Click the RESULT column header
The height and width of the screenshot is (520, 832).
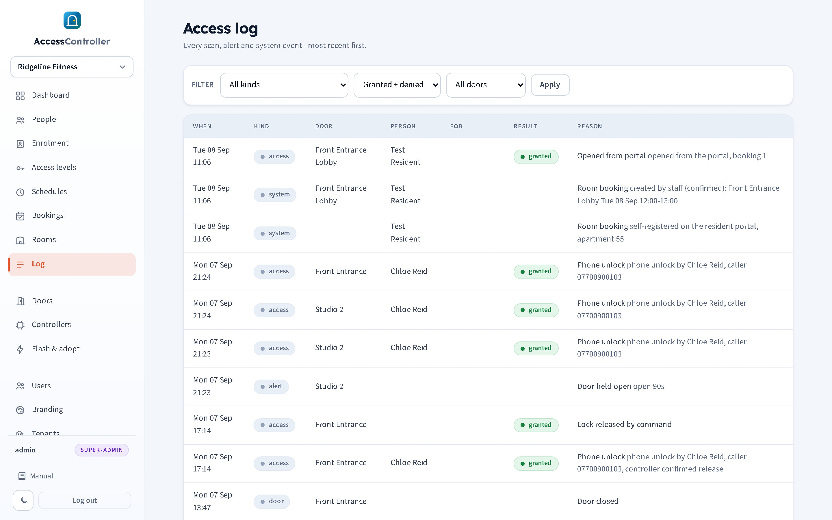(x=525, y=126)
